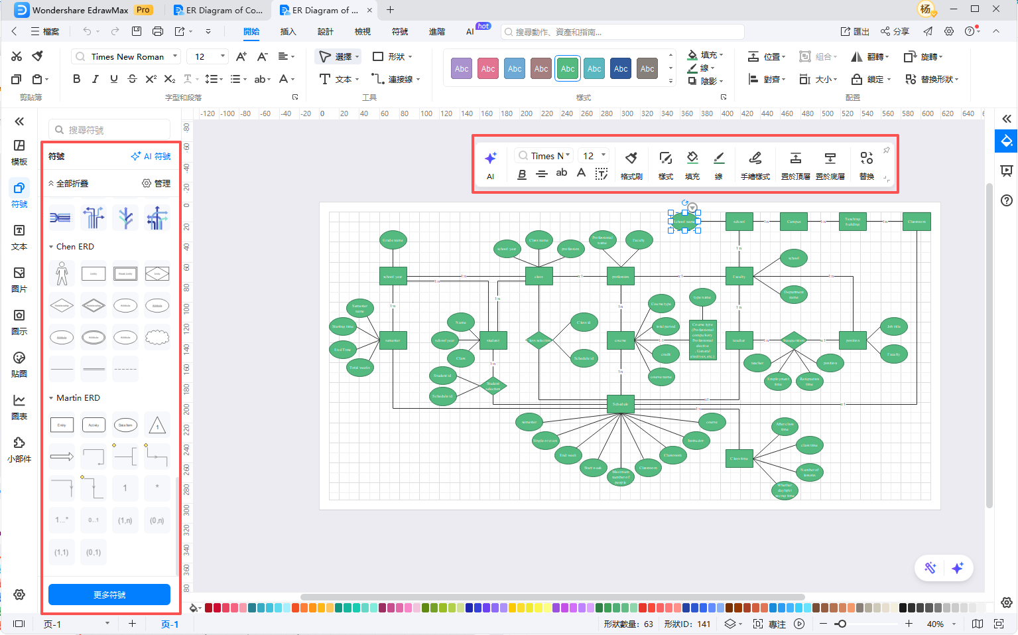Open the 圖表 chart panel in sidebar

pyautogui.click(x=19, y=407)
